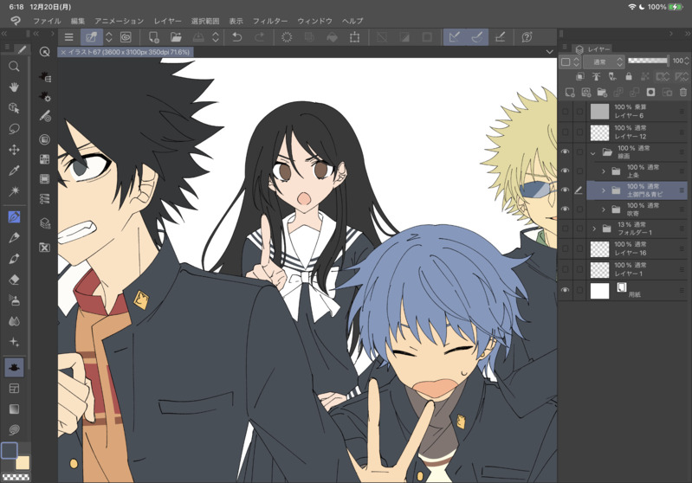Switch to the イラスト67 canvas tab
692x483 pixels.
pyautogui.click(x=126, y=52)
